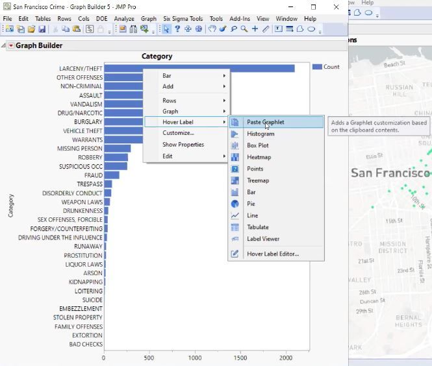
Task: Expand the Graph submenu in context menu
Action: pos(186,112)
